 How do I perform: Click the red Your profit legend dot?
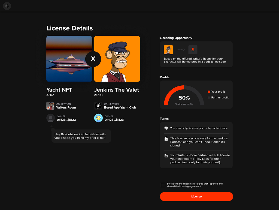tap(209, 92)
